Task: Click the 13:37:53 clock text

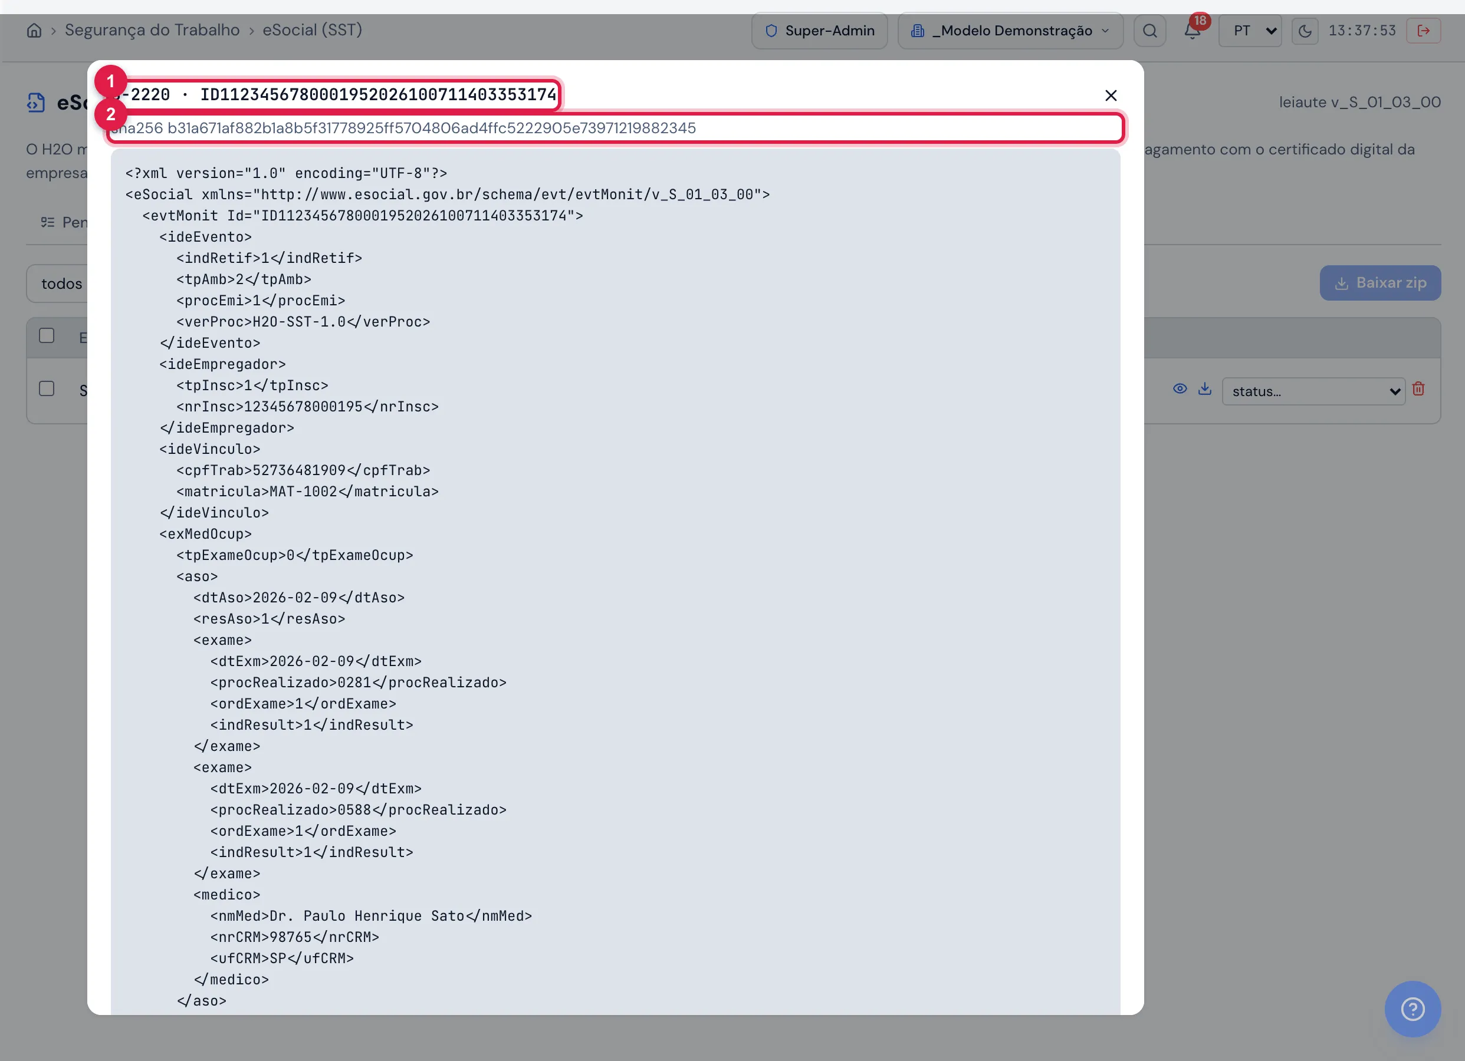Action: pos(1362,30)
